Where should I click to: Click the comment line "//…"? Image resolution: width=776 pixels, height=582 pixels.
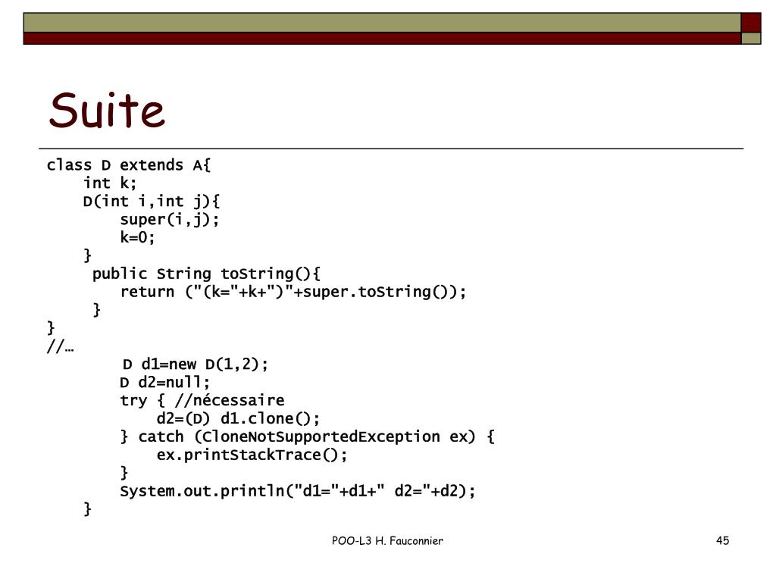pyautogui.click(x=60, y=346)
